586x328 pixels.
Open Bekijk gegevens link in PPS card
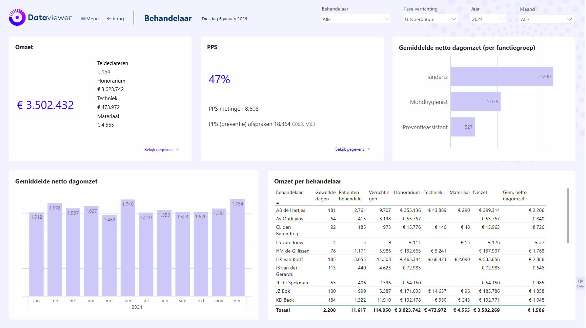[x=350, y=149]
